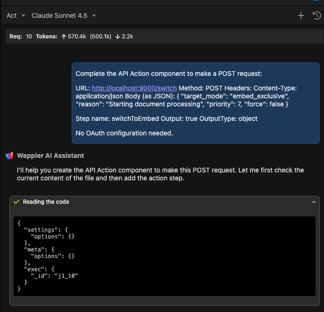Click the 570.4k sent tokens value
This screenshot has width=324, height=312.
pyautogui.click(x=77, y=36)
